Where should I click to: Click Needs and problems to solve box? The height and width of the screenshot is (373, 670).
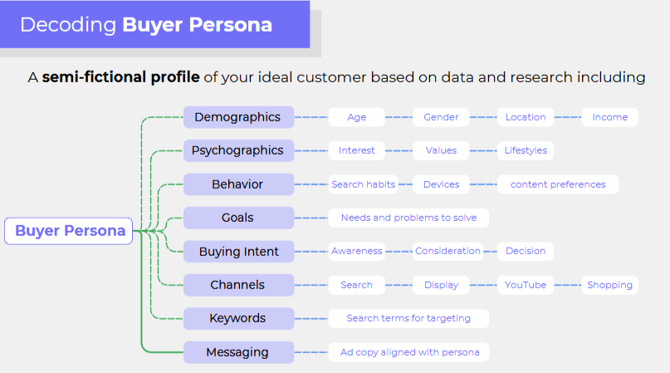tap(408, 218)
